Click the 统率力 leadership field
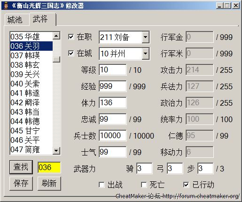This screenshot has height=202, width=242. [200, 119]
